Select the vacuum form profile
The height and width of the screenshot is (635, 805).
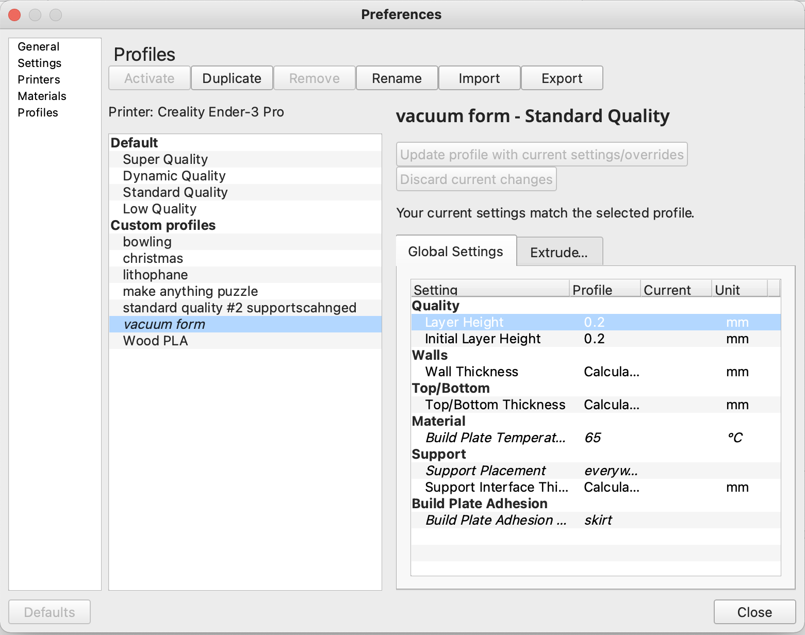pos(245,324)
